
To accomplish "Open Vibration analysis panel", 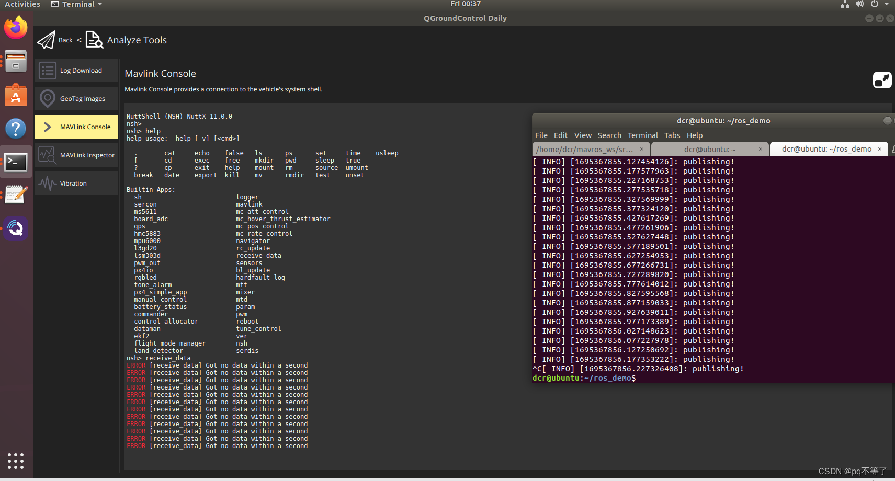I will coord(76,184).
